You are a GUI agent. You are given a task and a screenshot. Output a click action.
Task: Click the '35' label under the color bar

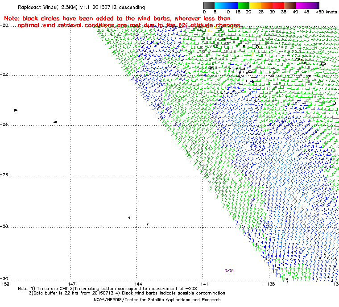click(x=284, y=12)
